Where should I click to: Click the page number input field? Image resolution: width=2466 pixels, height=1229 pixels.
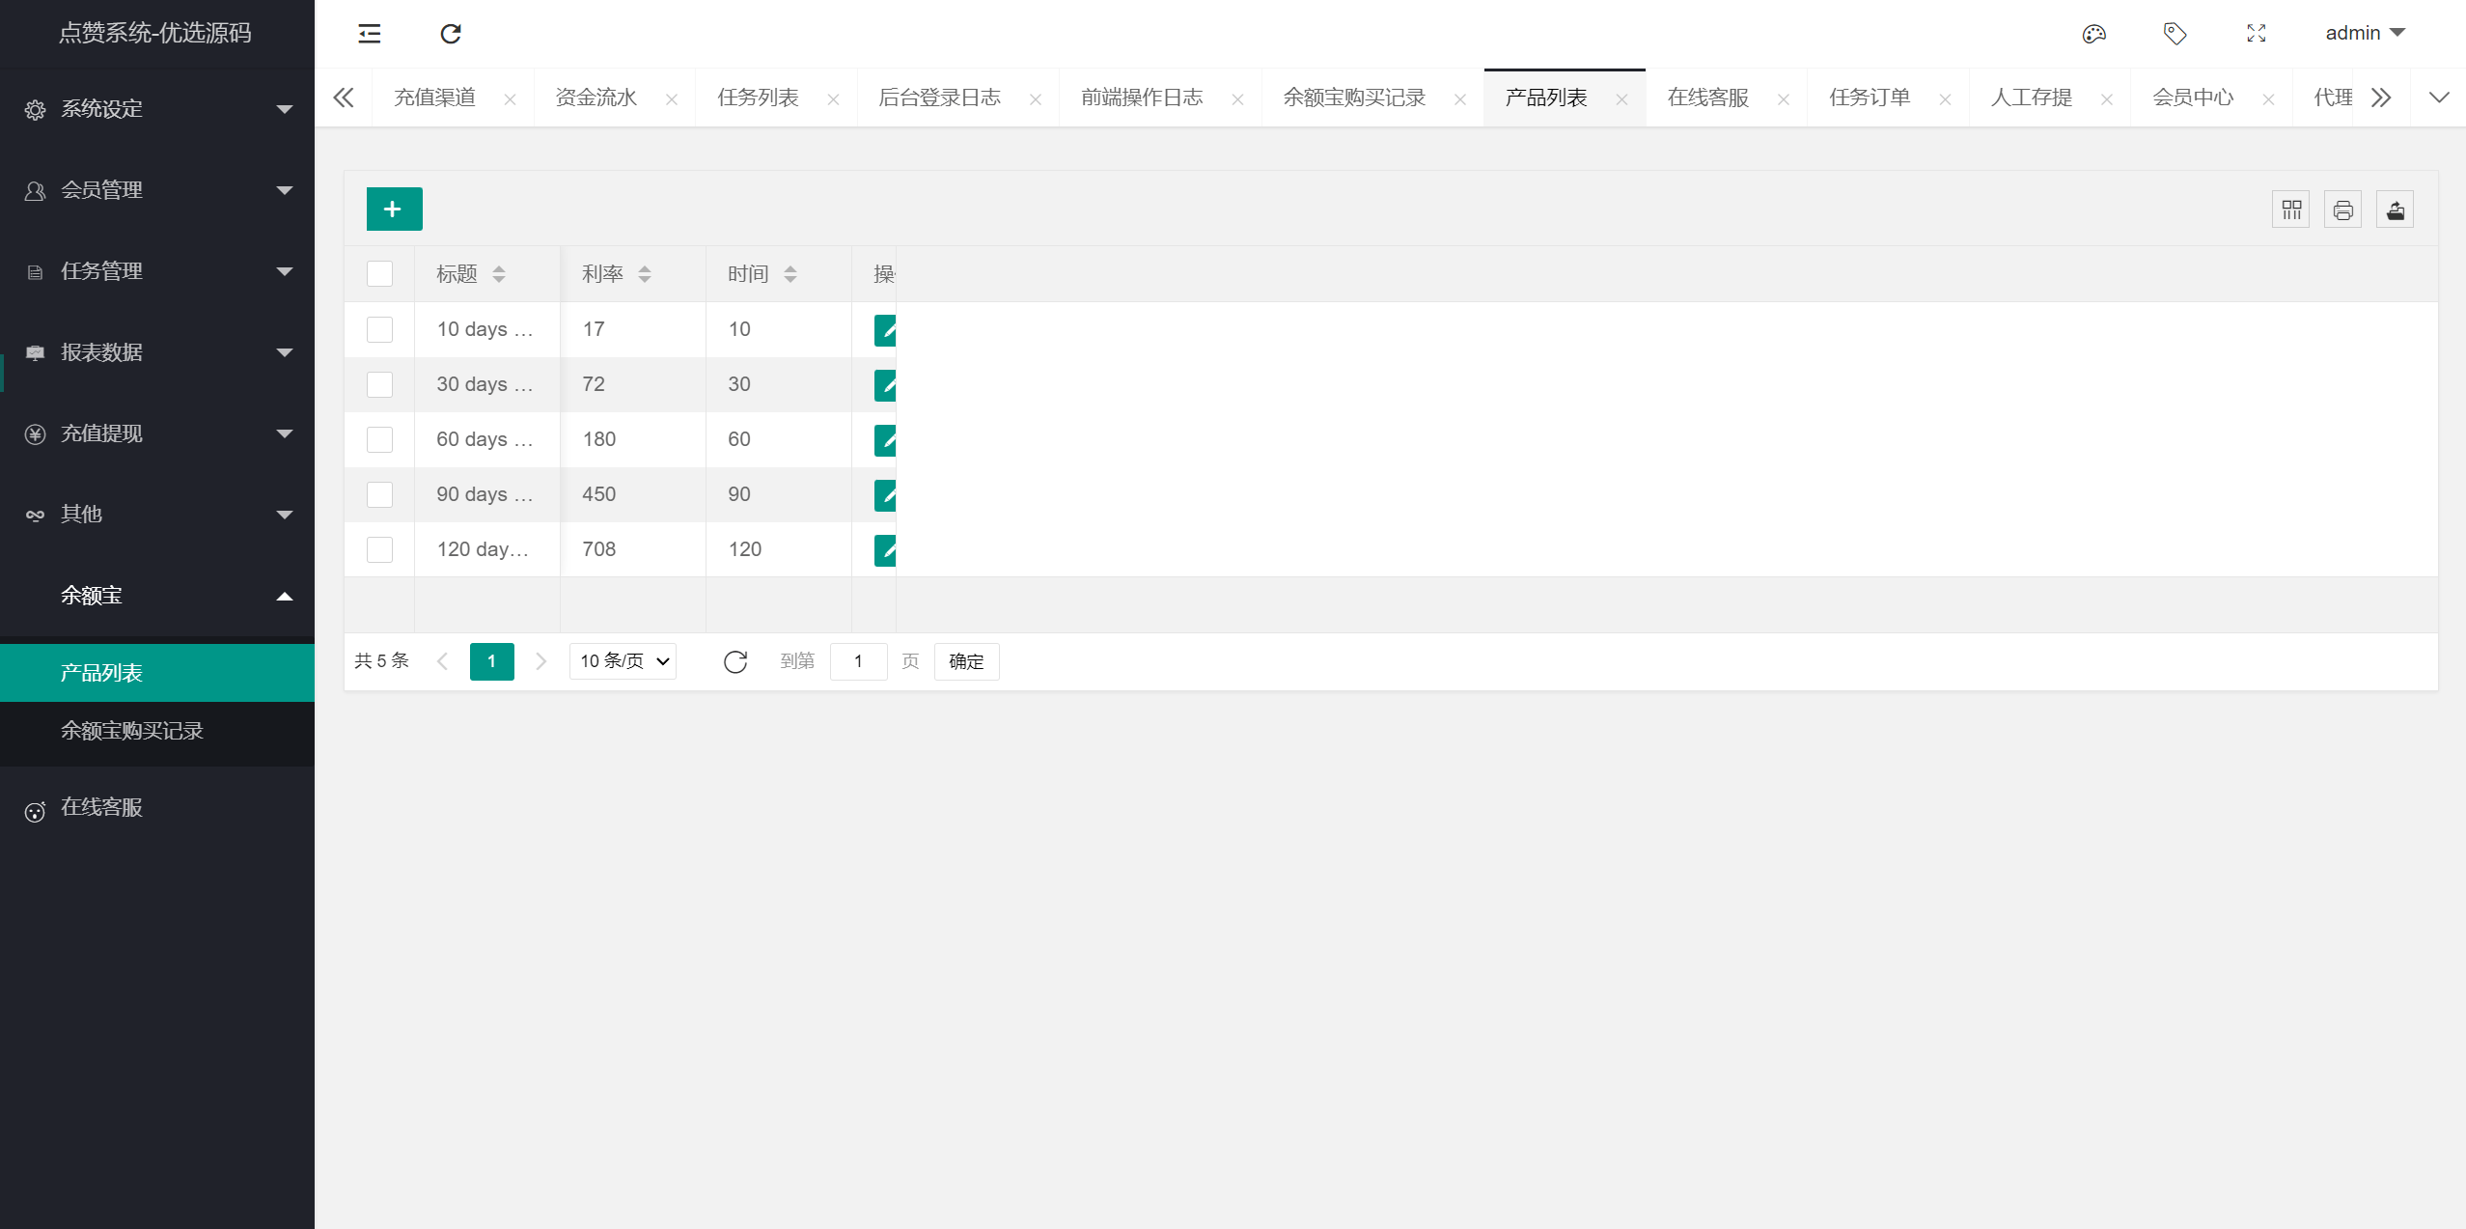[858, 661]
